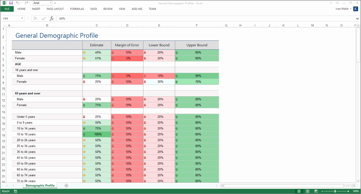Image resolution: width=361 pixels, height=194 pixels.
Task: Click the Estimate column heading cell
Action: click(x=97, y=45)
